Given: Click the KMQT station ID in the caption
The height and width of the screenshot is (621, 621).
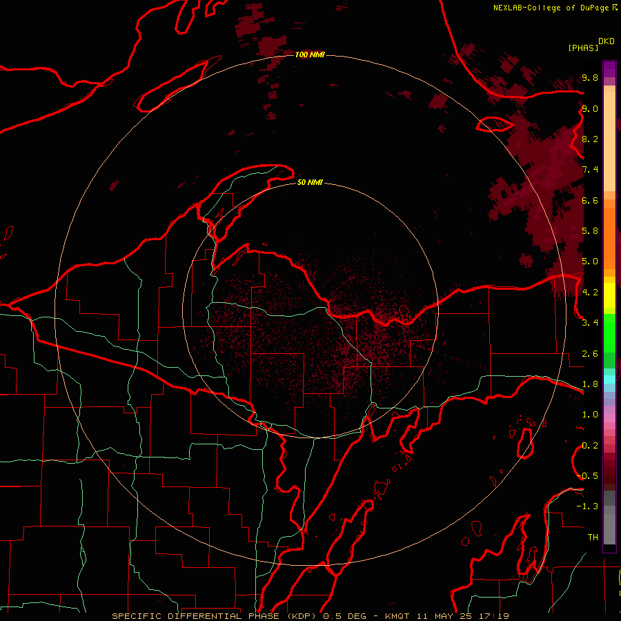Looking at the screenshot, I should pyautogui.click(x=397, y=616).
